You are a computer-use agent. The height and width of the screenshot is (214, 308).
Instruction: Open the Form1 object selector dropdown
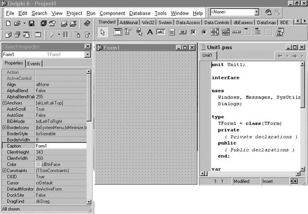tap(87, 55)
